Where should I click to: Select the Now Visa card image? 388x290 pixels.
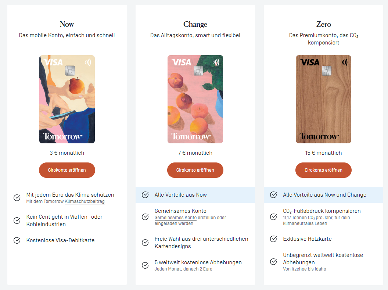point(67,99)
